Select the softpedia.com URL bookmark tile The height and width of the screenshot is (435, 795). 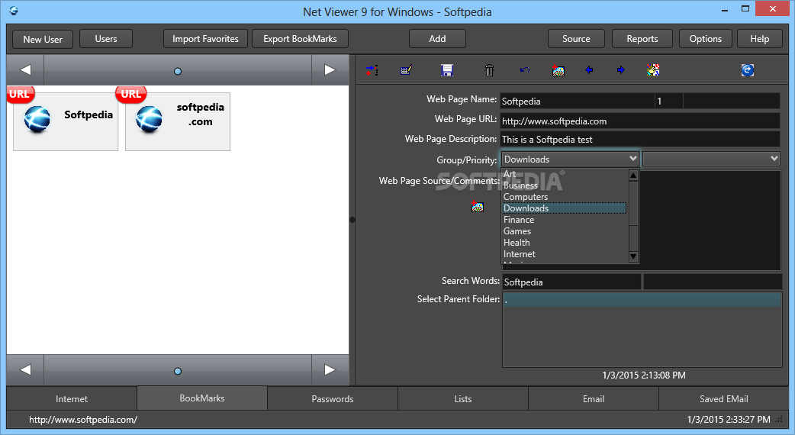point(178,121)
